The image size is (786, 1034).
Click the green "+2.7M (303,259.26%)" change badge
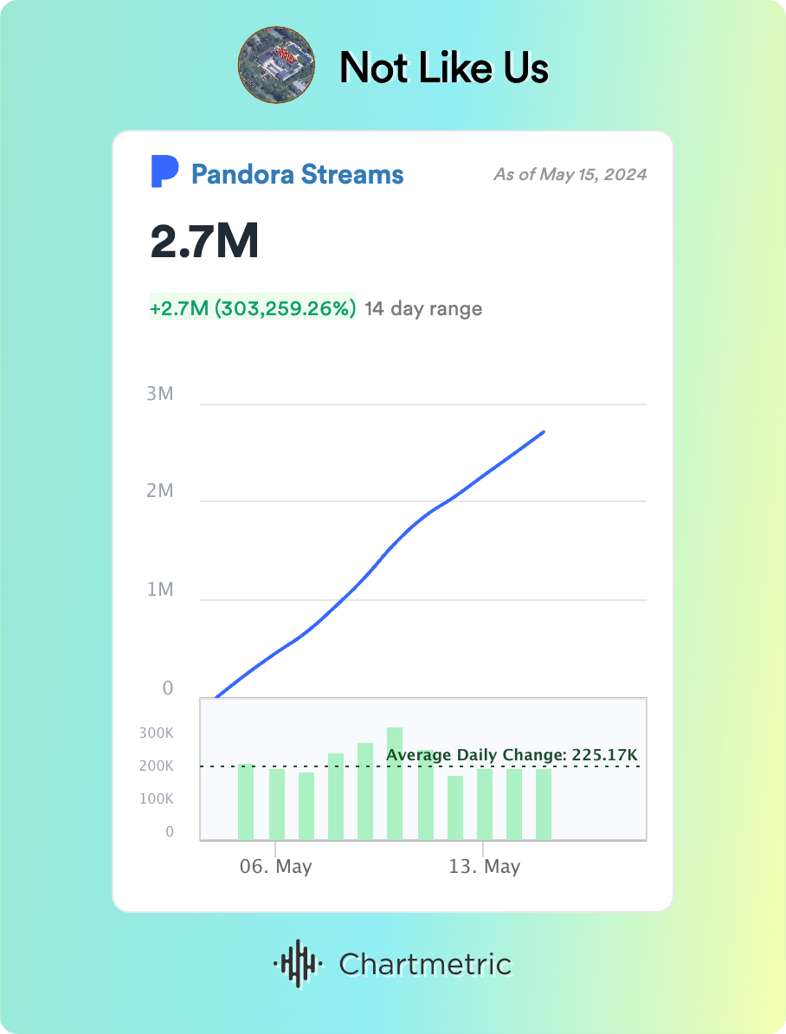253,307
